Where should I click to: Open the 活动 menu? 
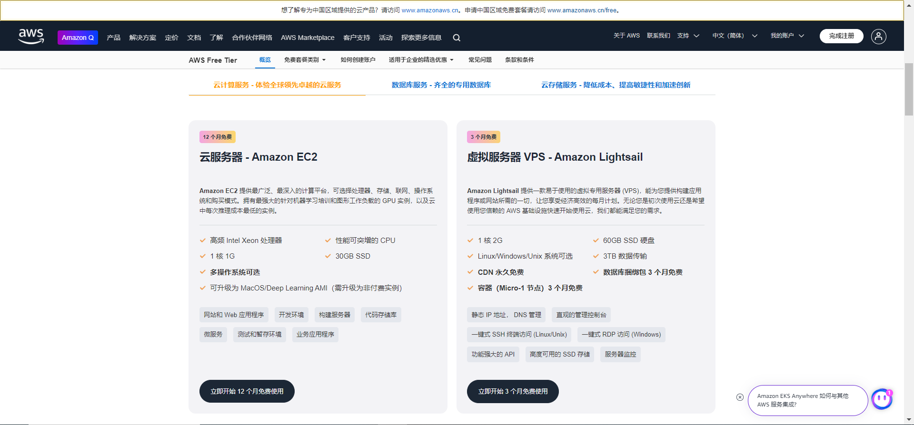[386, 38]
